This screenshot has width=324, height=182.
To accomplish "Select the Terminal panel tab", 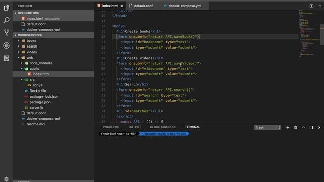I will point(192,127).
